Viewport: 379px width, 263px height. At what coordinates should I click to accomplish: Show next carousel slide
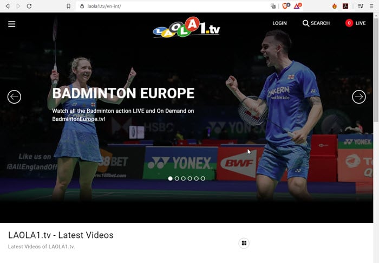(358, 97)
